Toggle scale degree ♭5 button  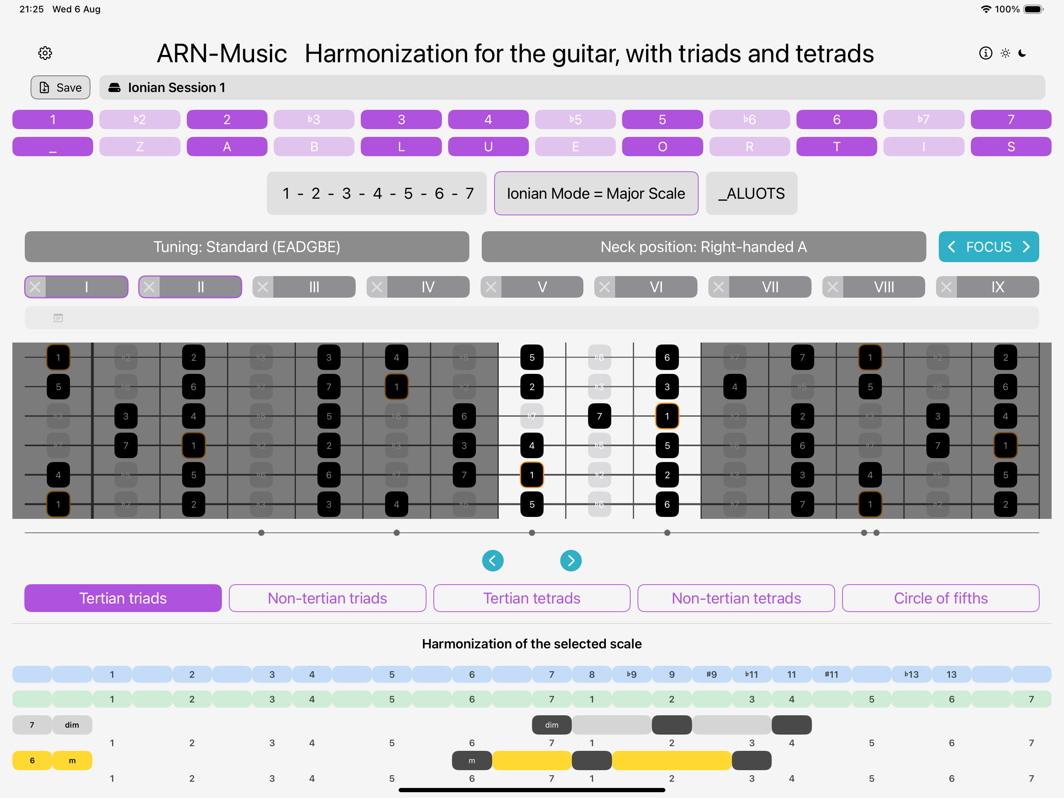575,119
